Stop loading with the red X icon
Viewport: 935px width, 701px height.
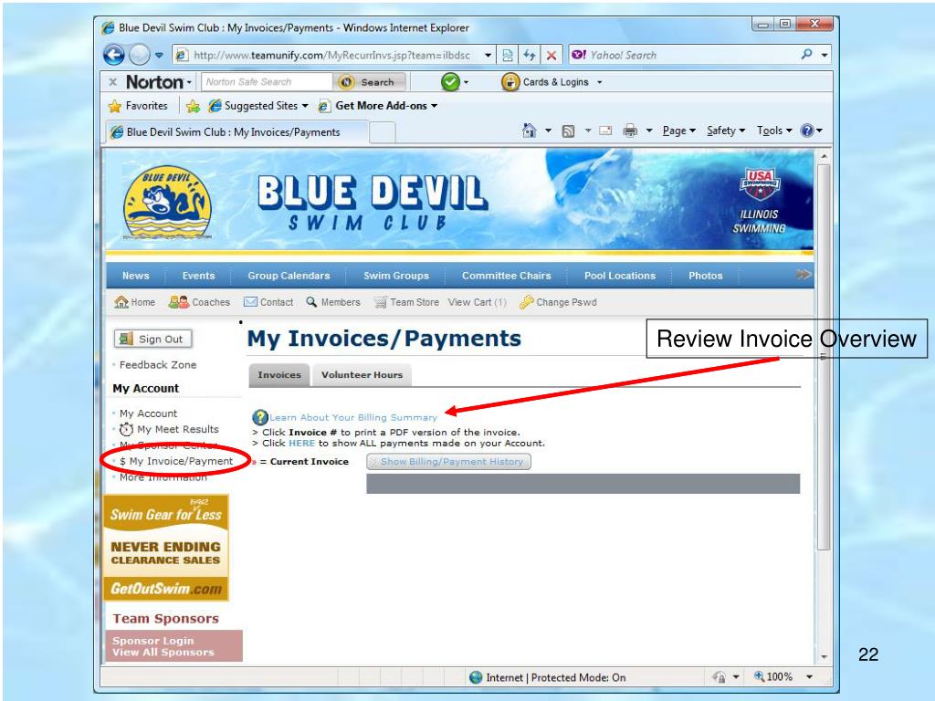(x=552, y=56)
